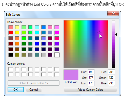124x96 pixels.
Task: Select the pale cyan basic color
Action: point(37,27)
